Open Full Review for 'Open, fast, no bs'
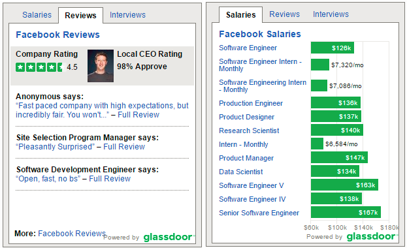Viewport: 407px width, 248px height. 110,179
